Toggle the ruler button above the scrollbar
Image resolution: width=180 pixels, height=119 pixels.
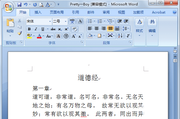(175, 51)
